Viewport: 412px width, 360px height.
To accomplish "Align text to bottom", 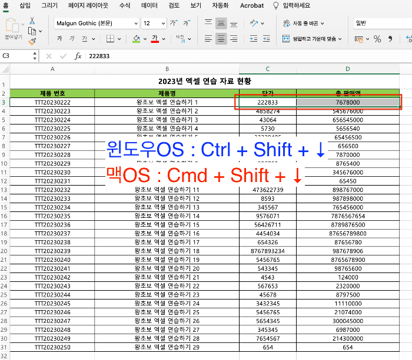I will pos(234,24).
